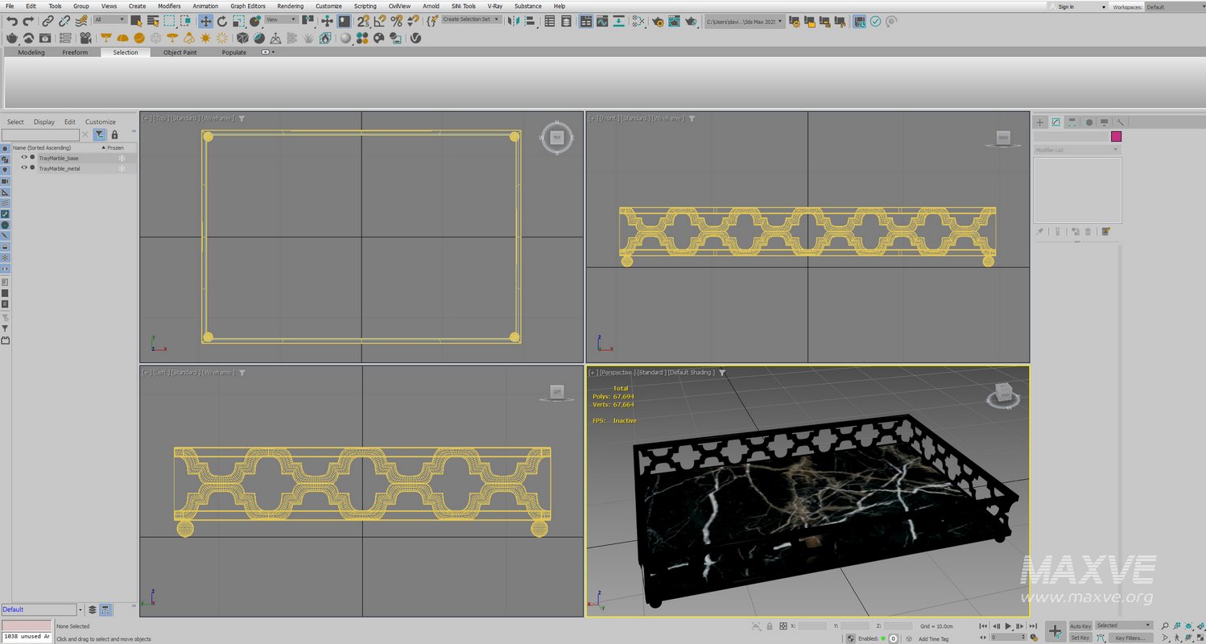Open the Rendering menu
Image resolution: width=1206 pixels, height=644 pixels.
pos(290,6)
